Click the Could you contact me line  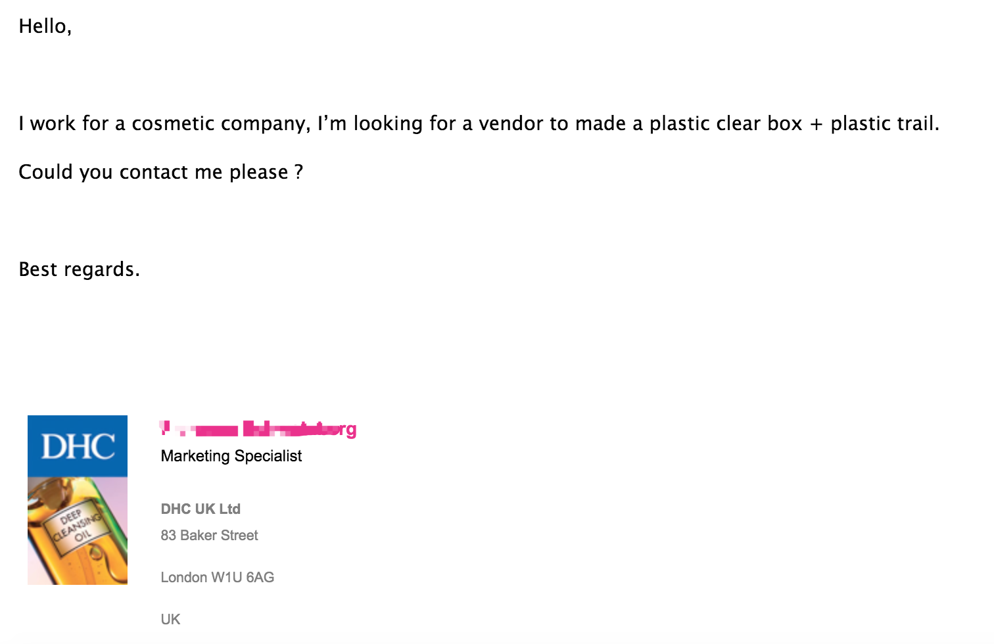[x=160, y=172]
